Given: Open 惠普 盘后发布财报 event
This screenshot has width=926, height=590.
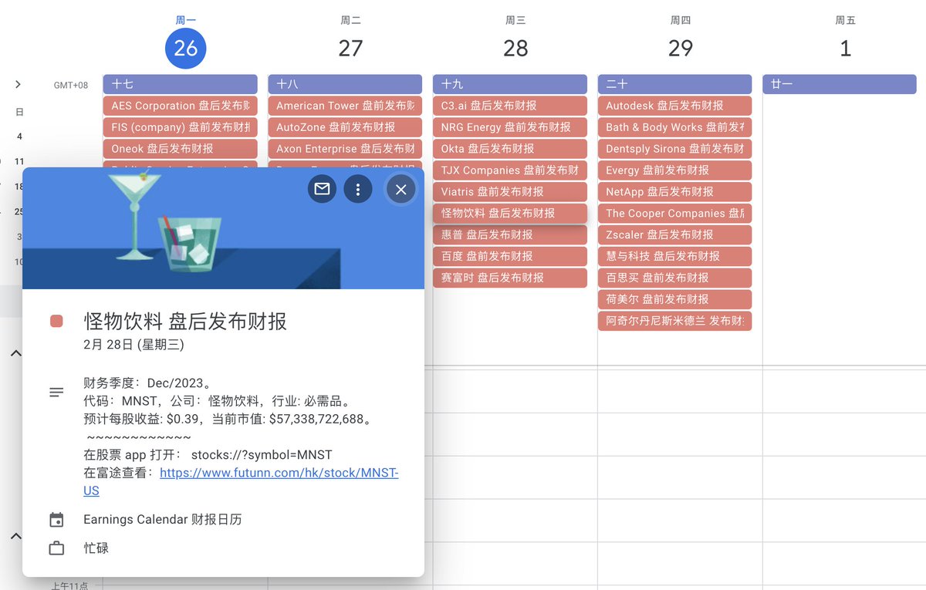Looking at the screenshot, I should coord(510,235).
